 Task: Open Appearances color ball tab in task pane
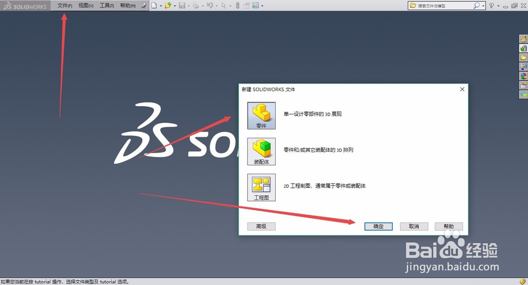pyautogui.click(x=523, y=76)
